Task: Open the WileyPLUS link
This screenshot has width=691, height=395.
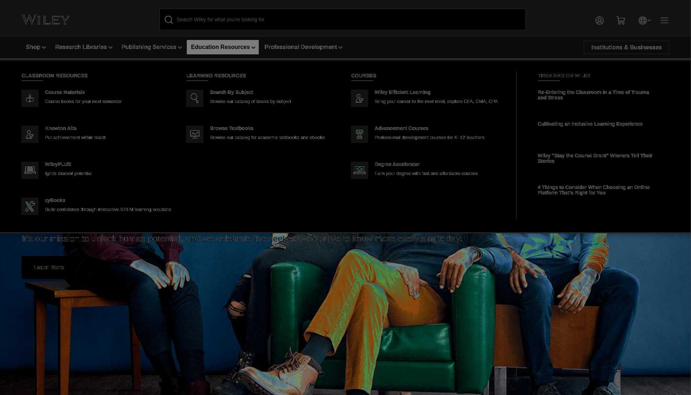Action: coord(58,165)
